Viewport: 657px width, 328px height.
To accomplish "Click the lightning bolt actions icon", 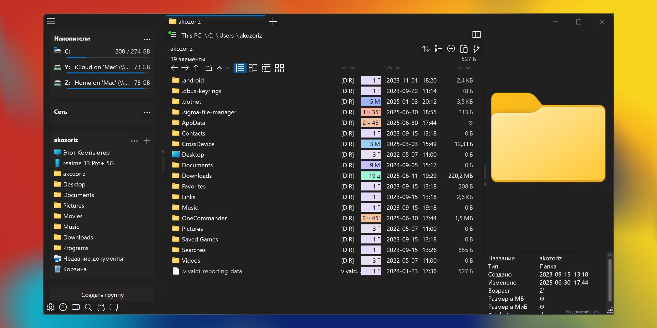I will [476, 49].
